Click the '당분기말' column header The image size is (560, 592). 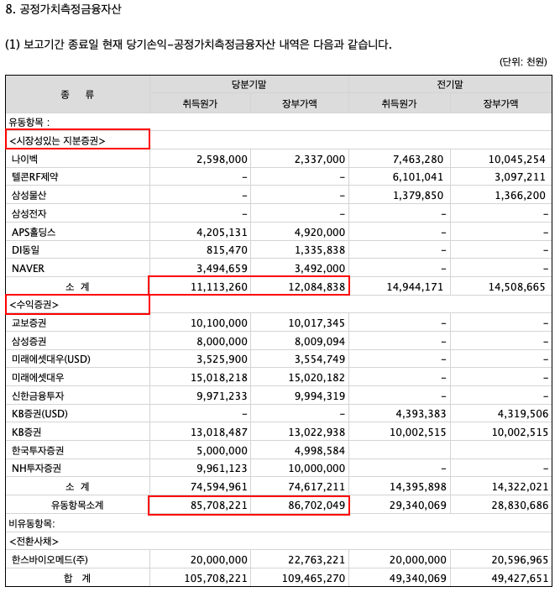pyautogui.click(x=249, y=85)
